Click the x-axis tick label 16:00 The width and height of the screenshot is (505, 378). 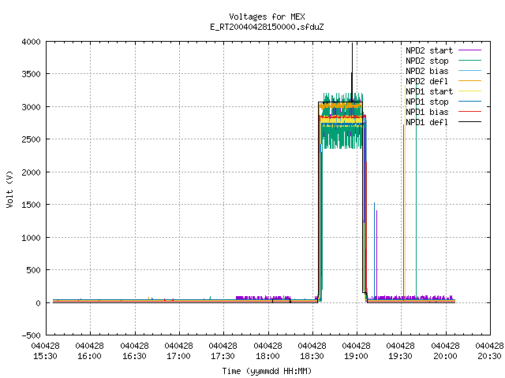(89, 357)
